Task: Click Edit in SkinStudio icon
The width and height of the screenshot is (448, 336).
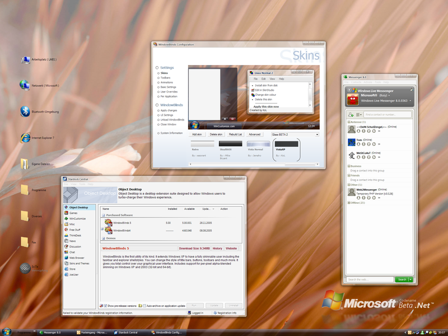Action: pos(251,90)
